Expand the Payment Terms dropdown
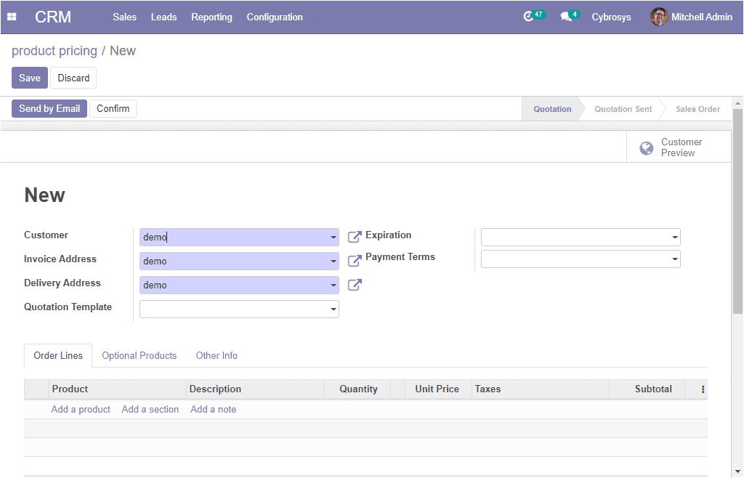 pos(675,259)
